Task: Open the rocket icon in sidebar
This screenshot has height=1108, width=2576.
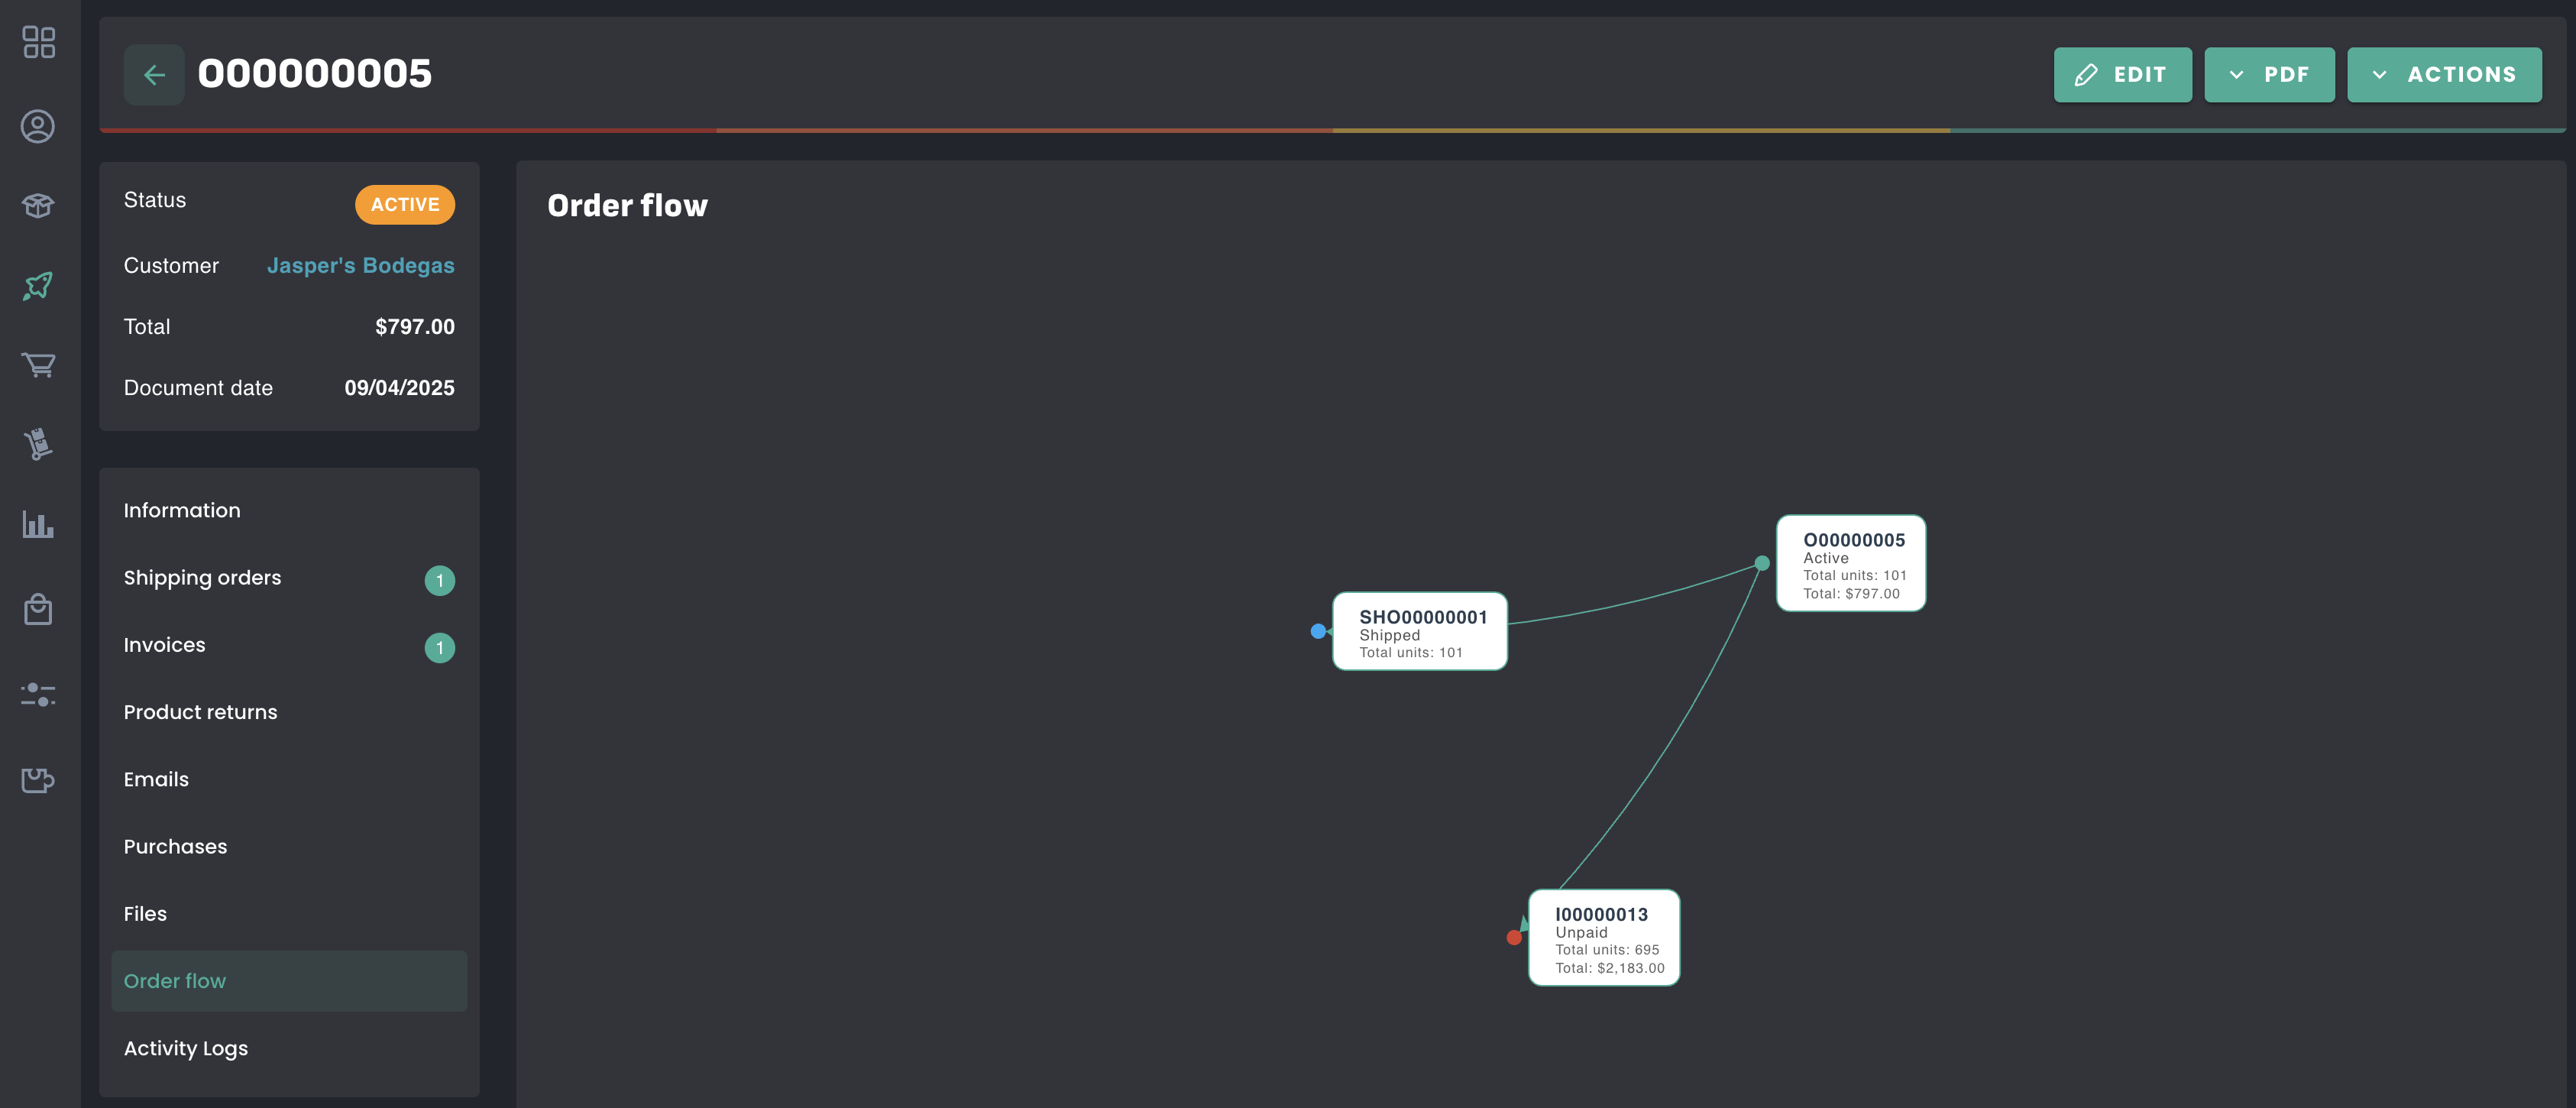Action: click(38, 286)
